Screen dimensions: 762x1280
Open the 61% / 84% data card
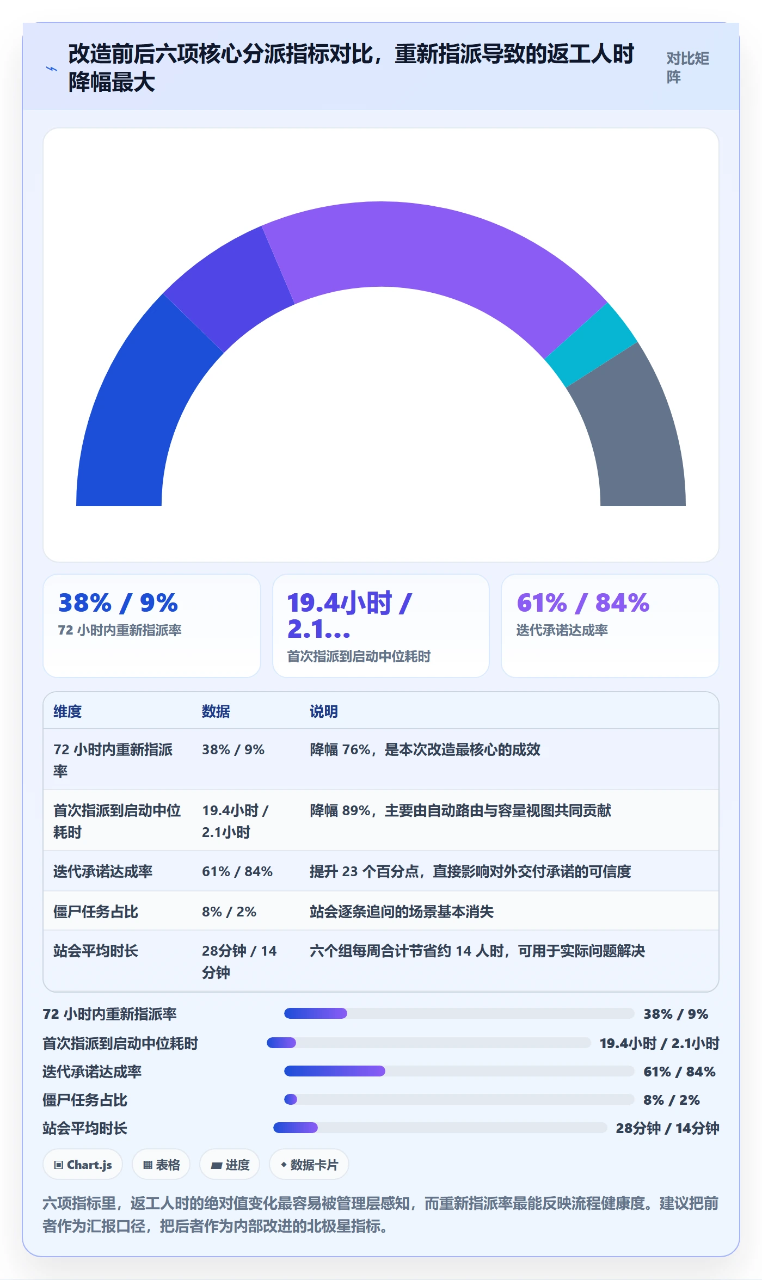610,626
